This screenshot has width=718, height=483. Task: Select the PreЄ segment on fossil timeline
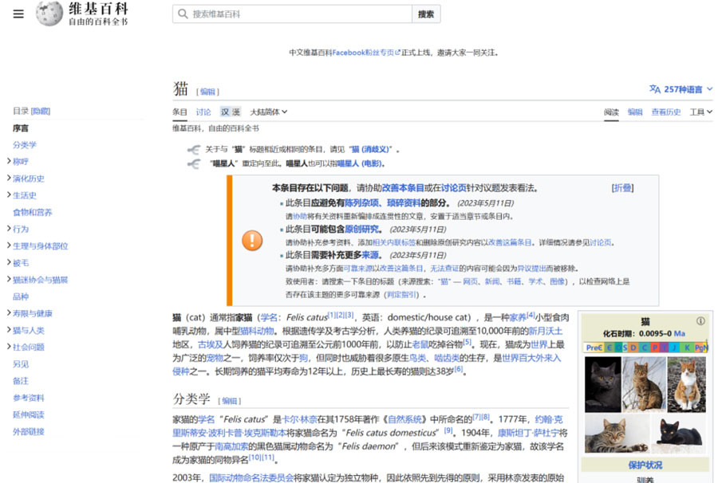(x=594, y=348)
